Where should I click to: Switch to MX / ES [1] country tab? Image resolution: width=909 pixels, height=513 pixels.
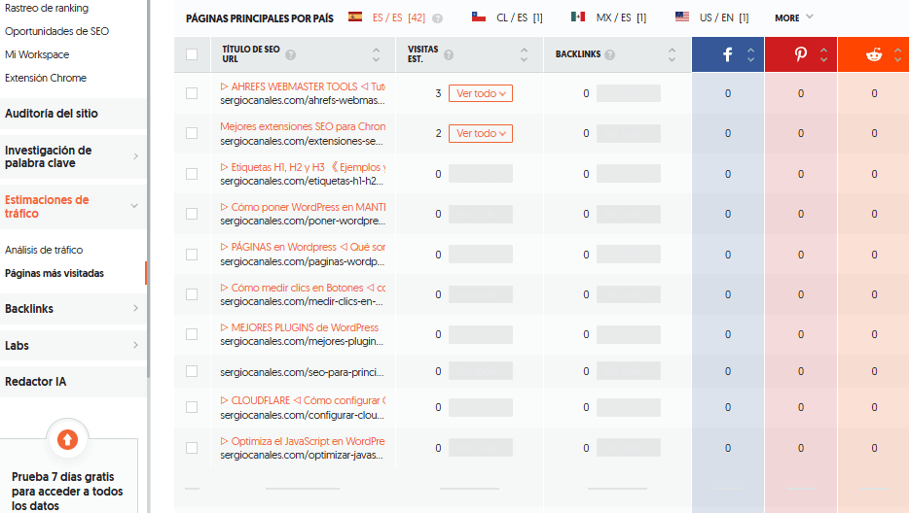point(621,17)
